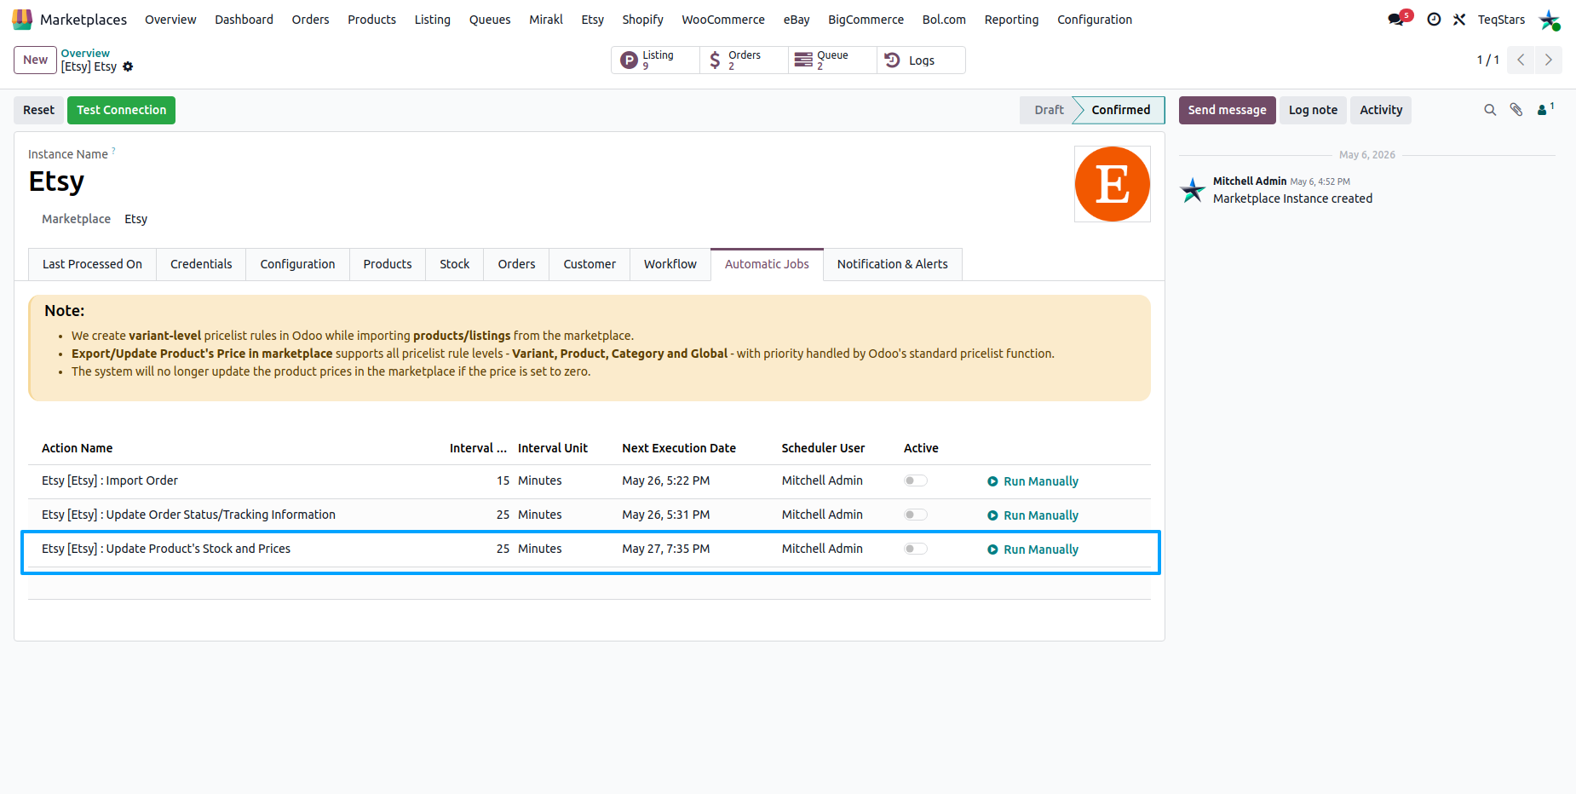
Task: Open the Orders top menu
Action: click(310, 20)
